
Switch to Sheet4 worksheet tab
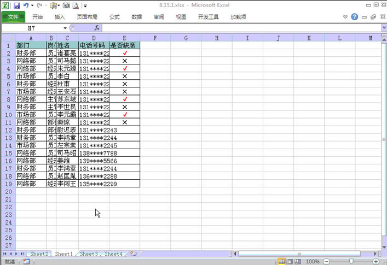click(x=113, y=254)
